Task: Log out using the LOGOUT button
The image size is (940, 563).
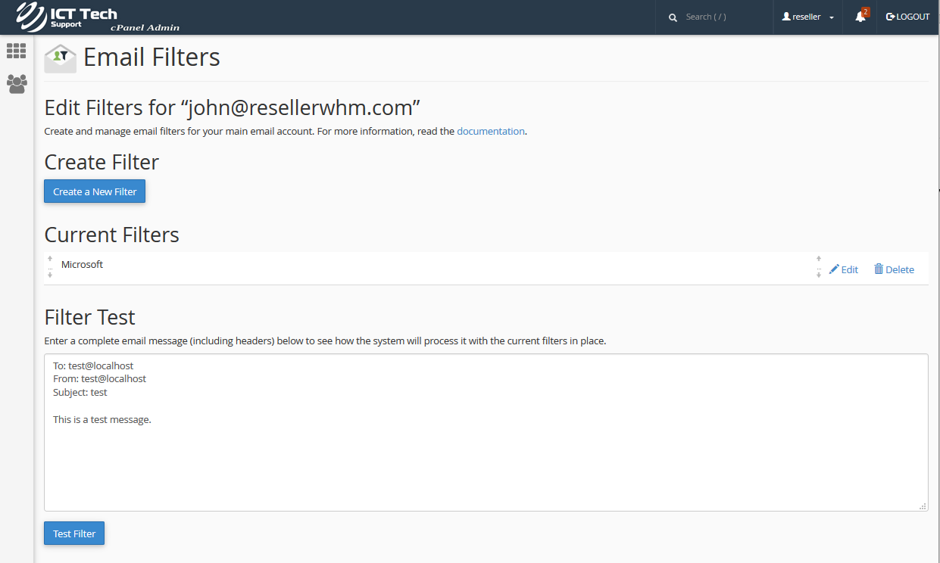Action: [907, 17]
